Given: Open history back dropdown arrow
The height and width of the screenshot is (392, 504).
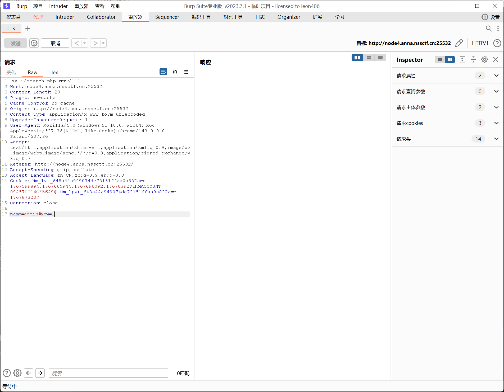Looking at the screenshot, I should [x=84, y=43].
